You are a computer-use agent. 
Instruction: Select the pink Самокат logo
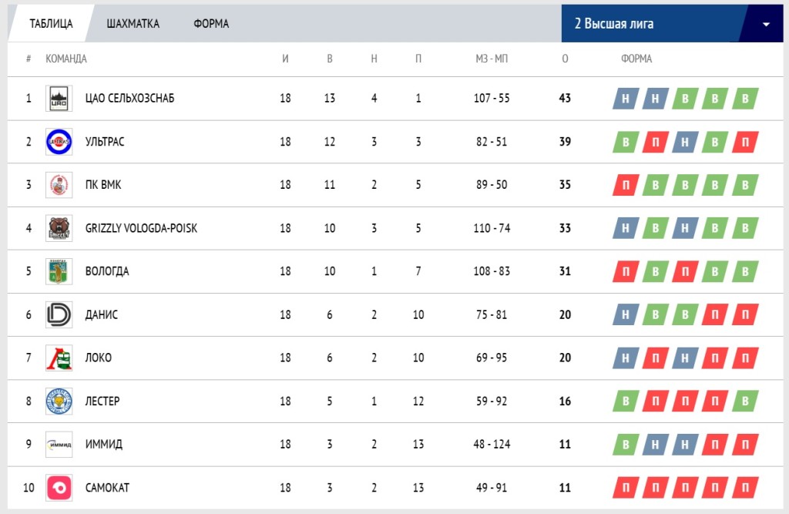coord(59,488)
